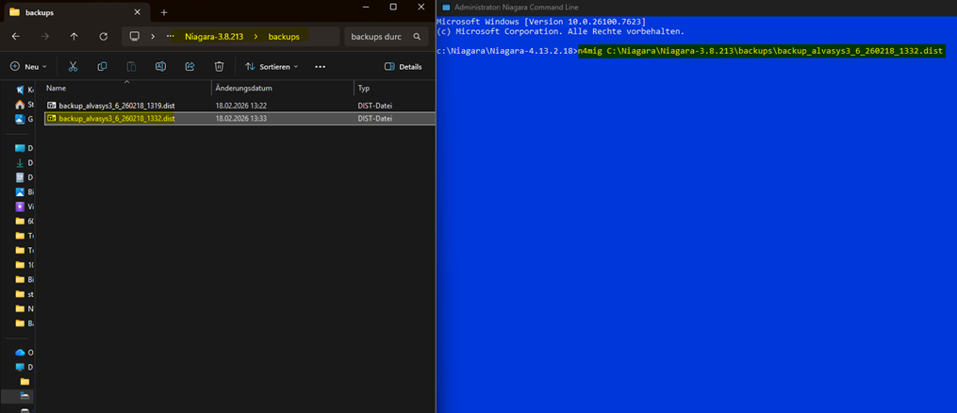The width and height of the screenshot is (957, 413).
Task: Refresh the backups folder view
Action: [103, 37]
